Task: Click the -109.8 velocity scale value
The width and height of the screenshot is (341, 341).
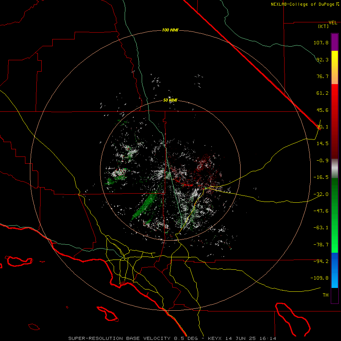Action: coord(320,278)
